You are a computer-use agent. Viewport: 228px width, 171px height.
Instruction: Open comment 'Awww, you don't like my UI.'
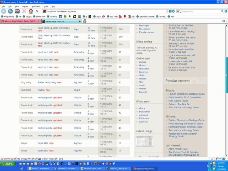tap(182, 37)
